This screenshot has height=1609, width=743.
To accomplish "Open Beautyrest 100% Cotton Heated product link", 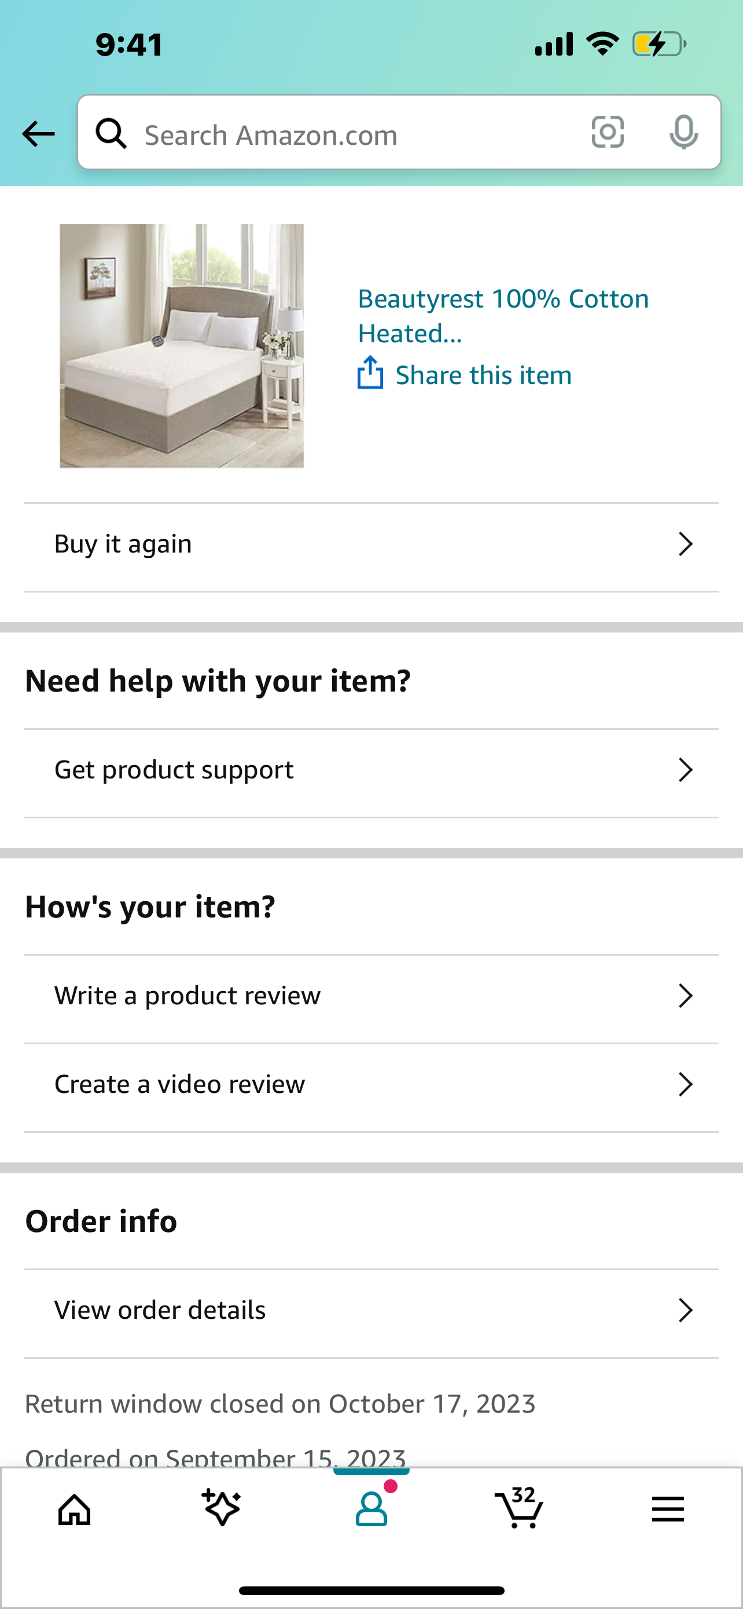I will (503, 316).
